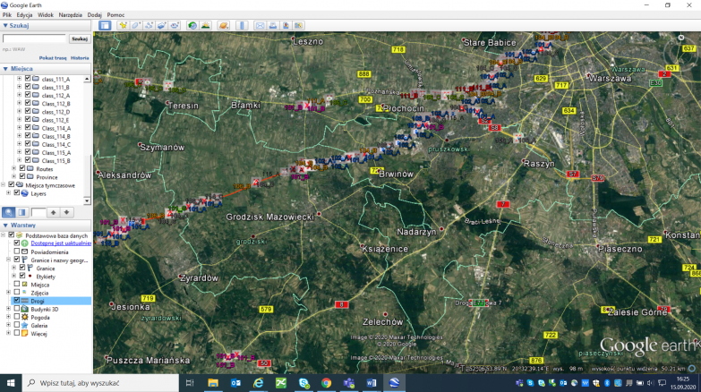Uncheck the Drogi layer checkbox
This screenshot has height=392, width=701.
point(17,301)
